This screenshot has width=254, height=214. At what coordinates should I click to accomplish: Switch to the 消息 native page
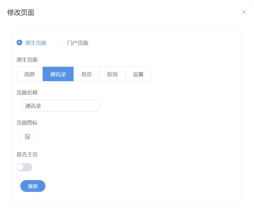pyautogui.click(x=30, y=74)
